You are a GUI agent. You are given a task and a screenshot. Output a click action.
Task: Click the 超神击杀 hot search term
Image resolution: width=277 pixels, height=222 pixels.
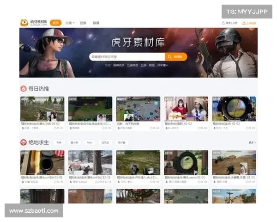(x=119, y=65)
